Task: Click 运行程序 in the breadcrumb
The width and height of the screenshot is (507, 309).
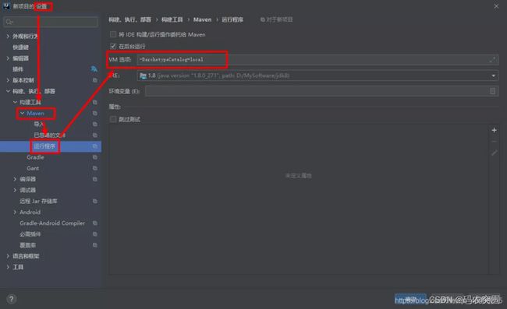Action: 232,19
